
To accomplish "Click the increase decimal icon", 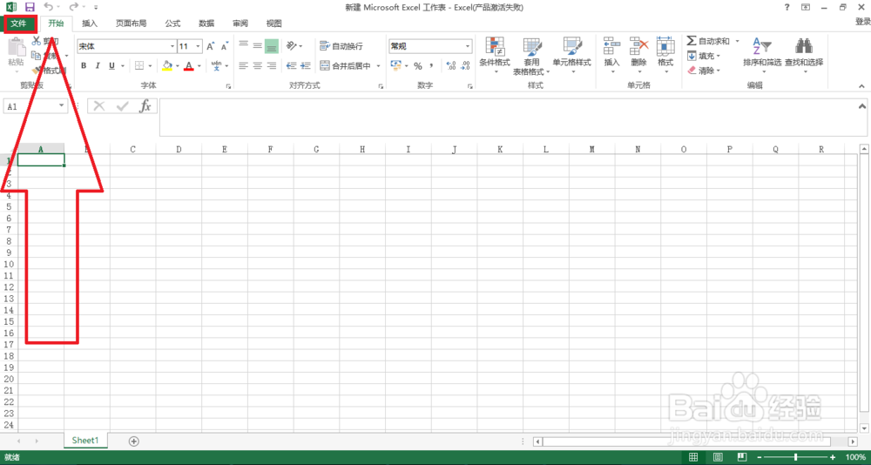I will 451,65.
